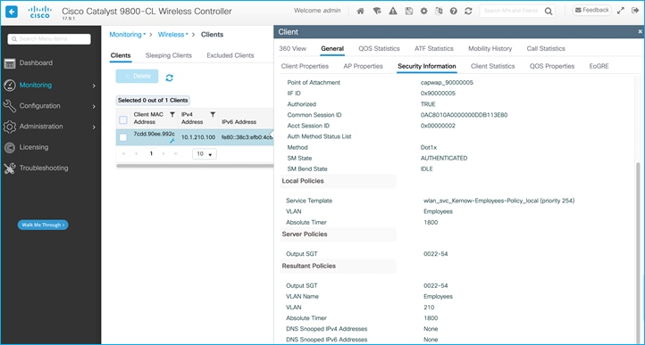Viewport: 645px width, 345px height.
Task: Click the magnifier icon in AP search box
Action: pyautogui.click(x=549, y=12)
